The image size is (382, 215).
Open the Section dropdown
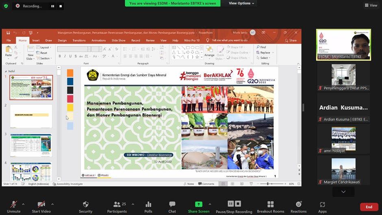[x=44, y=58]
